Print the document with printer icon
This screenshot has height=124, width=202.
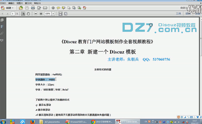(x=33, y=8)
